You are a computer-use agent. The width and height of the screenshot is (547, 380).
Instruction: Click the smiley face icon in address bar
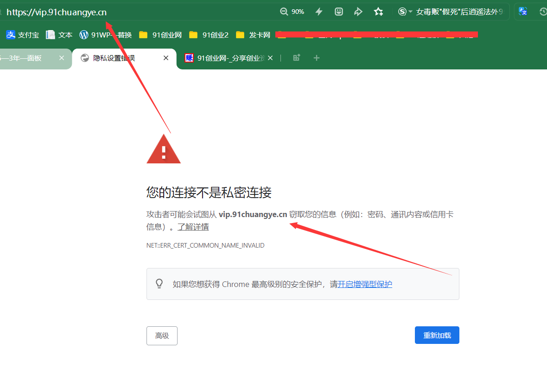pyautogui.click(x=339, y=12)
